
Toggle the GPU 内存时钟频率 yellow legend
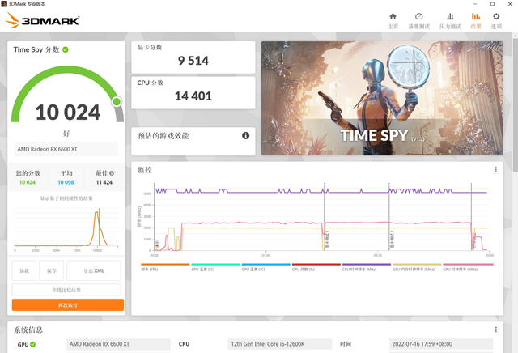(x=417, y=267)
